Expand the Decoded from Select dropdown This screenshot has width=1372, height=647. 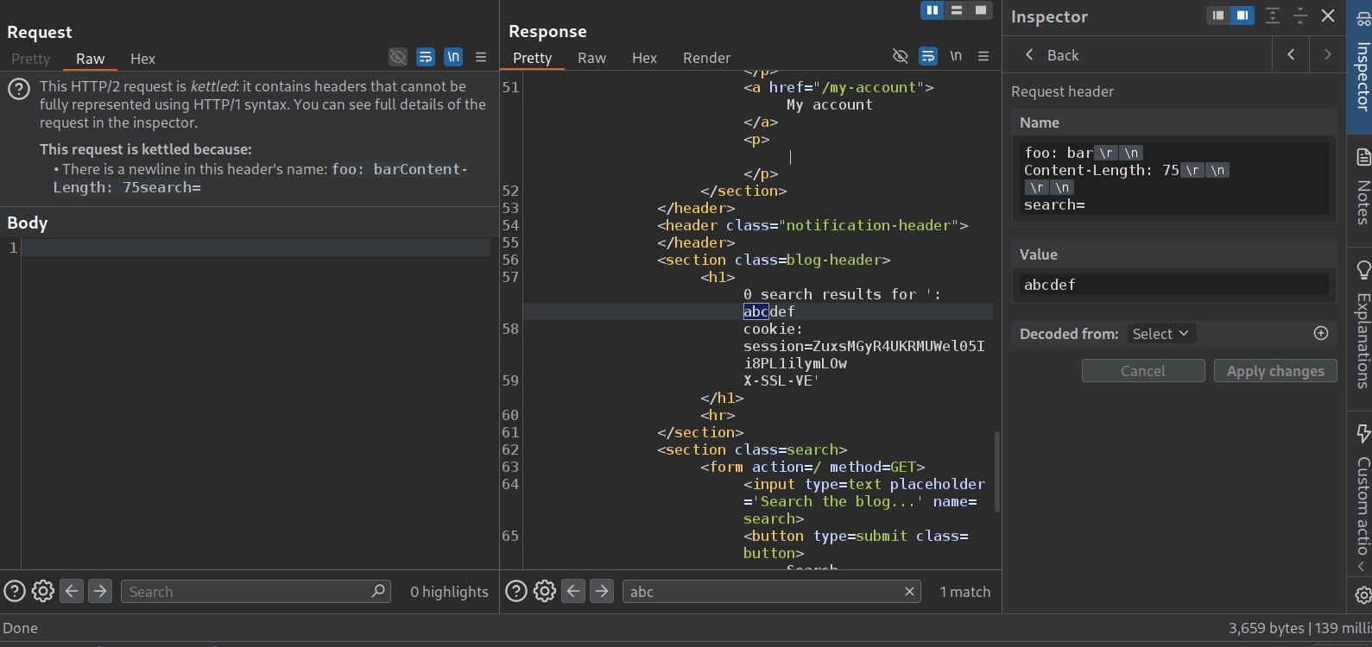click(x=1160, y=334)
